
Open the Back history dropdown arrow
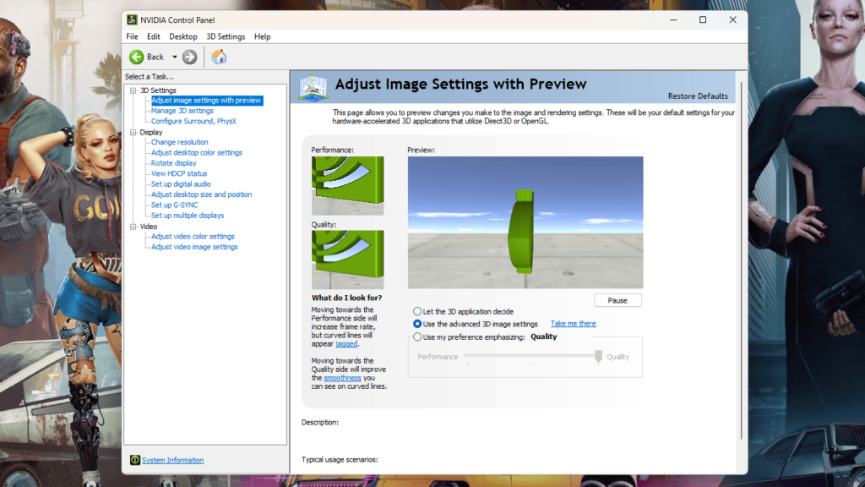tap(174, 57)
